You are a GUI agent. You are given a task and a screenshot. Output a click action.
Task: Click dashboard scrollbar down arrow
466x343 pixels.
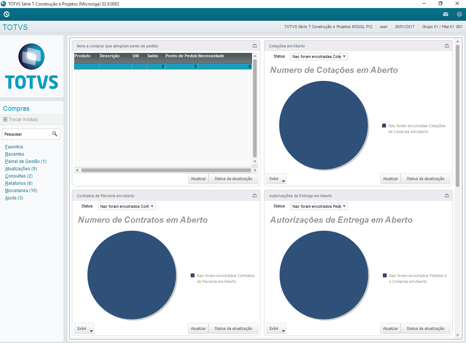[x=458, y=335]
